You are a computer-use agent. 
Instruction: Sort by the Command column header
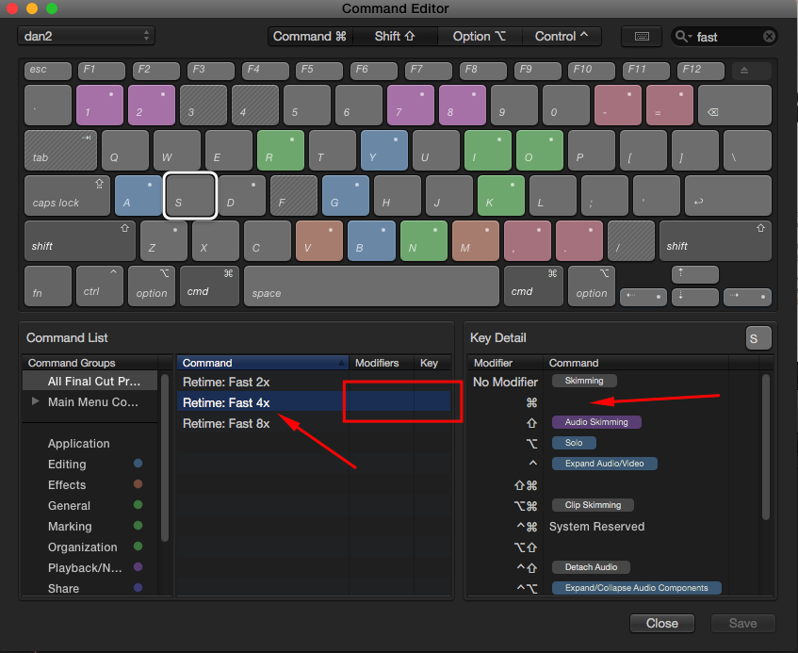tap(263, 363)
